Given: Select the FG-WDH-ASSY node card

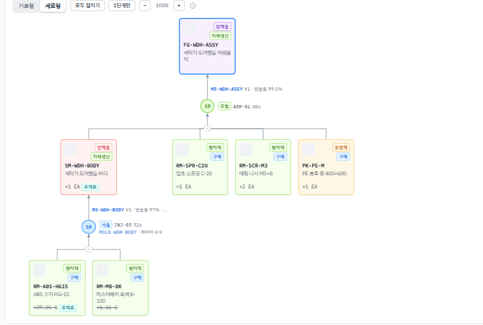Looking at the screenshot, I should 207,46.
